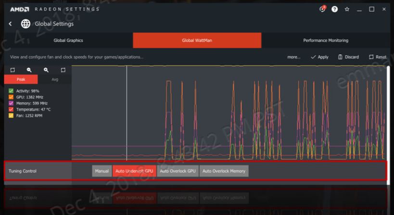Open the help question mark icon

tap(334, 9)
